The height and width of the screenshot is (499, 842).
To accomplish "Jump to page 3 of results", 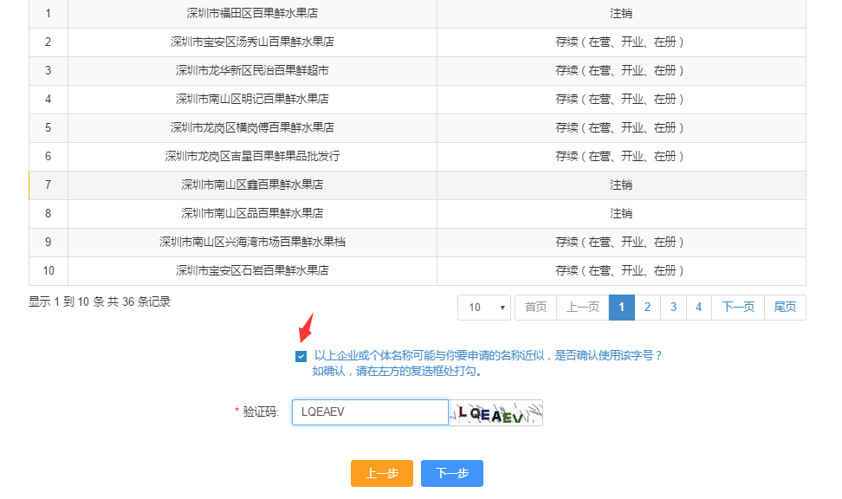I will (673, 308).
